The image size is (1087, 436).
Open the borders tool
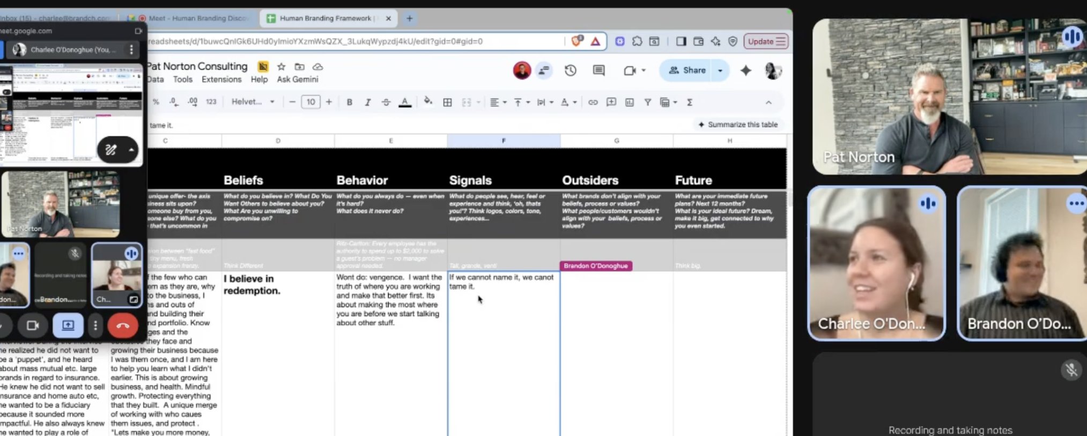447,102
